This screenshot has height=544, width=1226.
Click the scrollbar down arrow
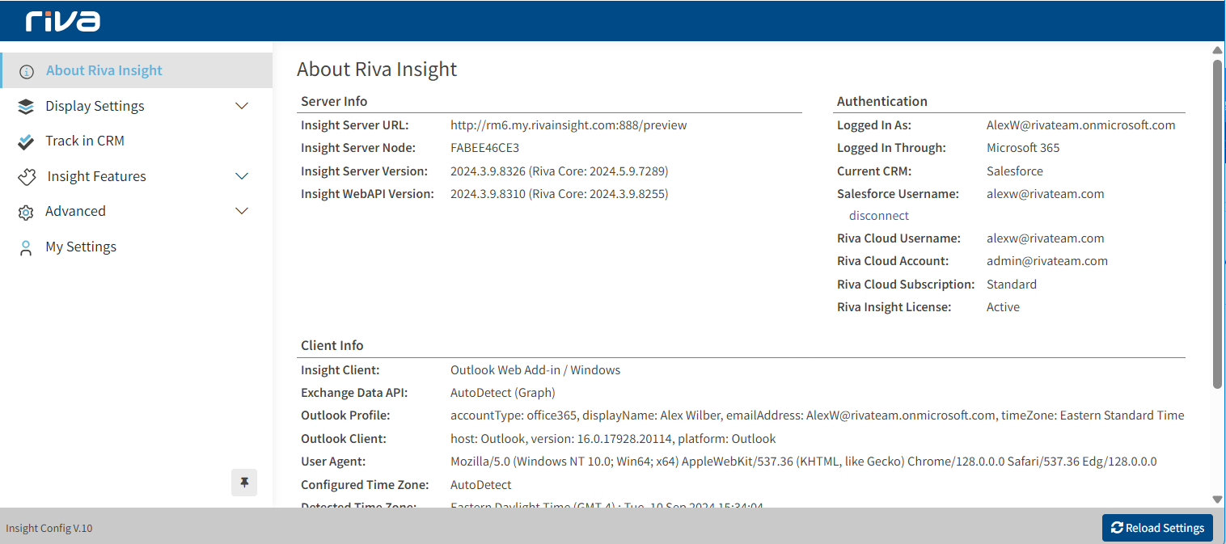point(1218,500)
